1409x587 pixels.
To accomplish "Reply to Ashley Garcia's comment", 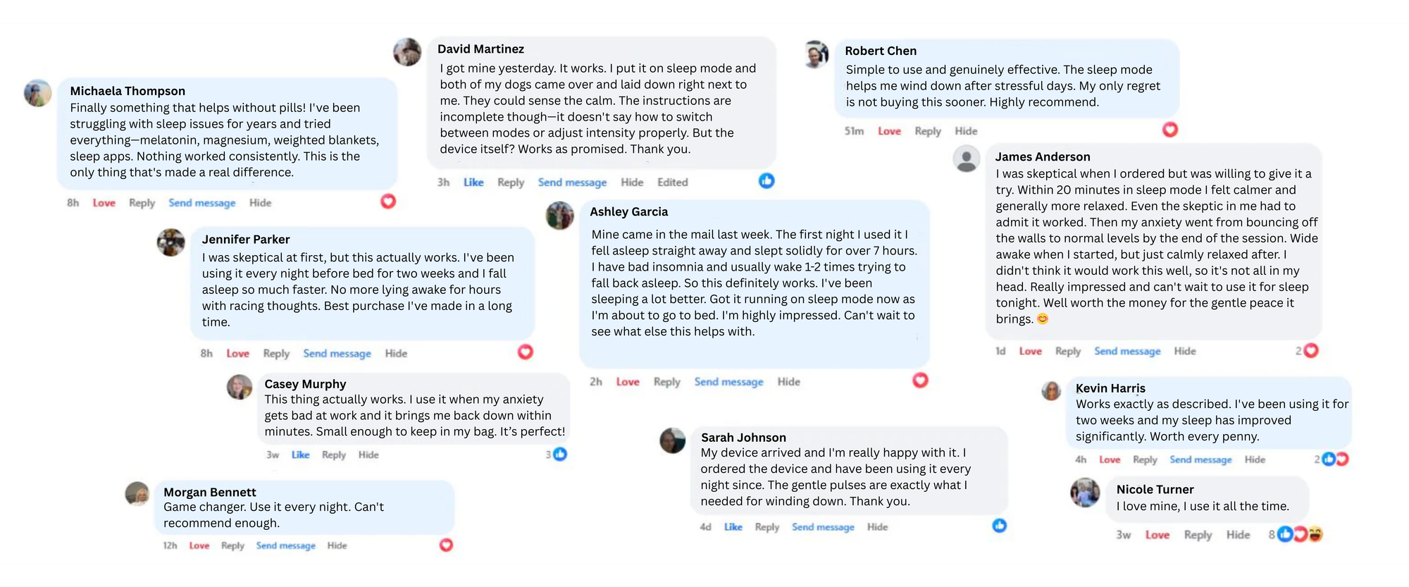I will (666, 382).
